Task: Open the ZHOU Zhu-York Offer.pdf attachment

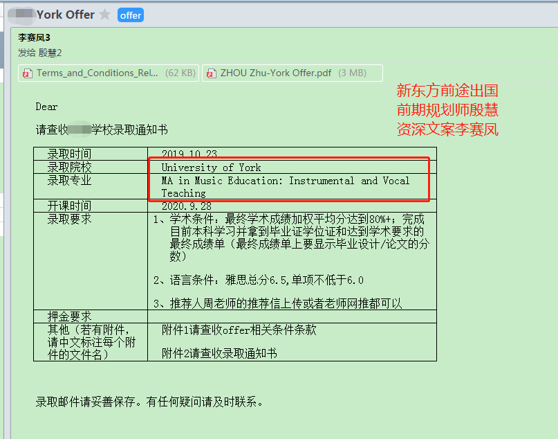Action: [x=292, y=73]
